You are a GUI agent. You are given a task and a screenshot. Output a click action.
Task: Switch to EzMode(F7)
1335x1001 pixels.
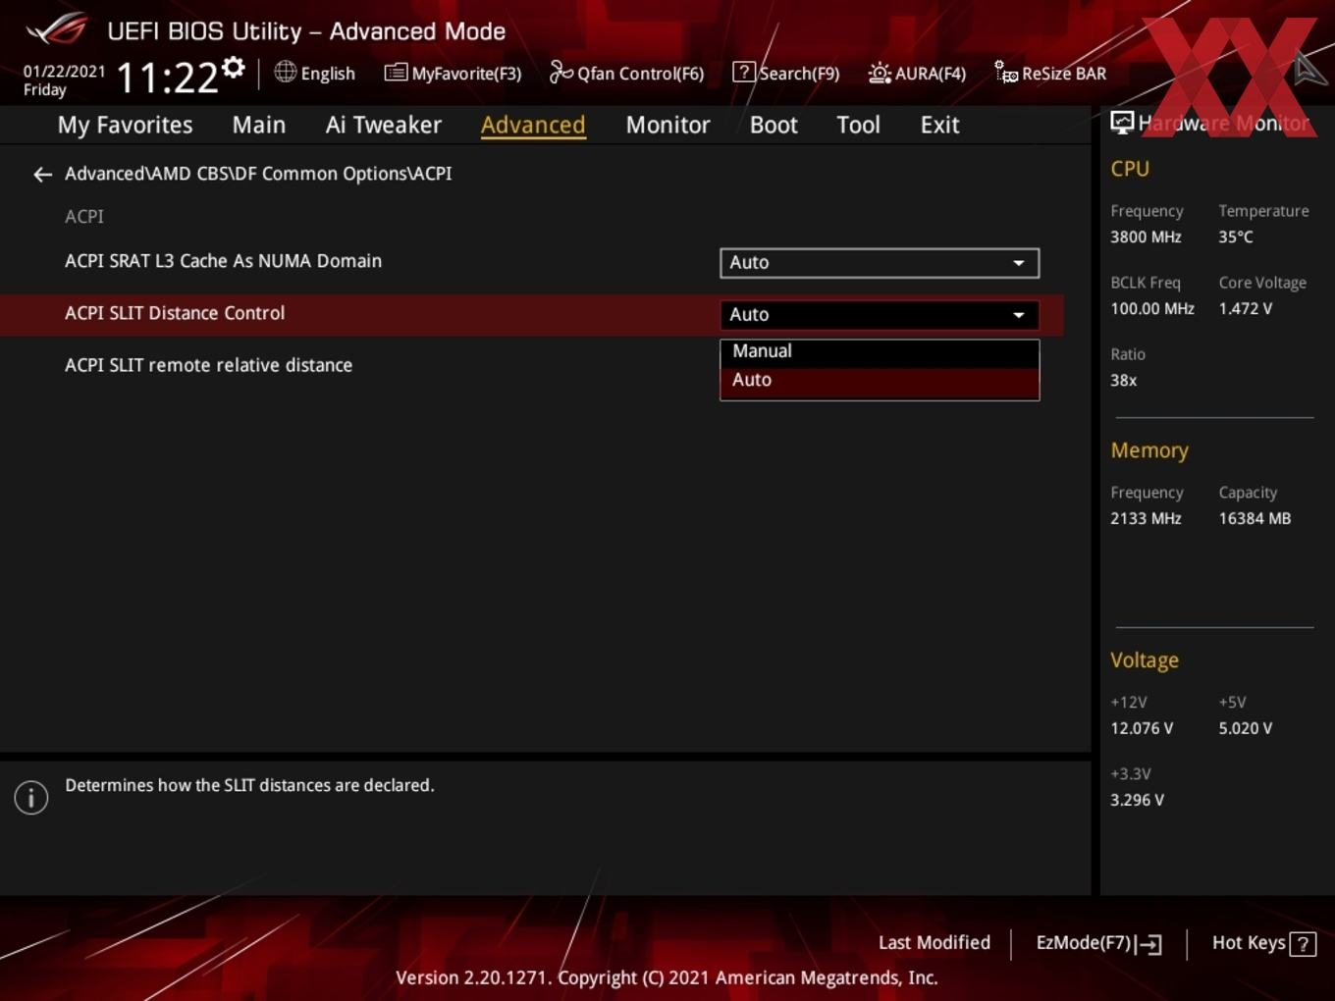tap(1098, 943)
